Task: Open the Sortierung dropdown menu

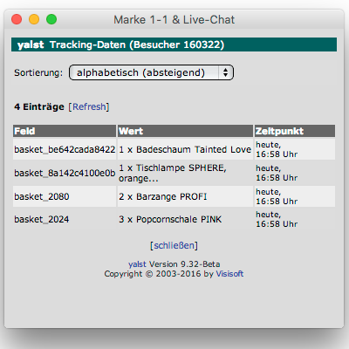Action: pyautogui.click(x=151, y=72)
